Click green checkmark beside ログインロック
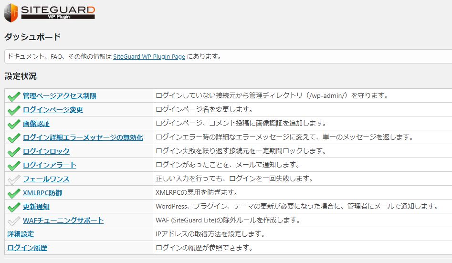 (x=14, y=152)
